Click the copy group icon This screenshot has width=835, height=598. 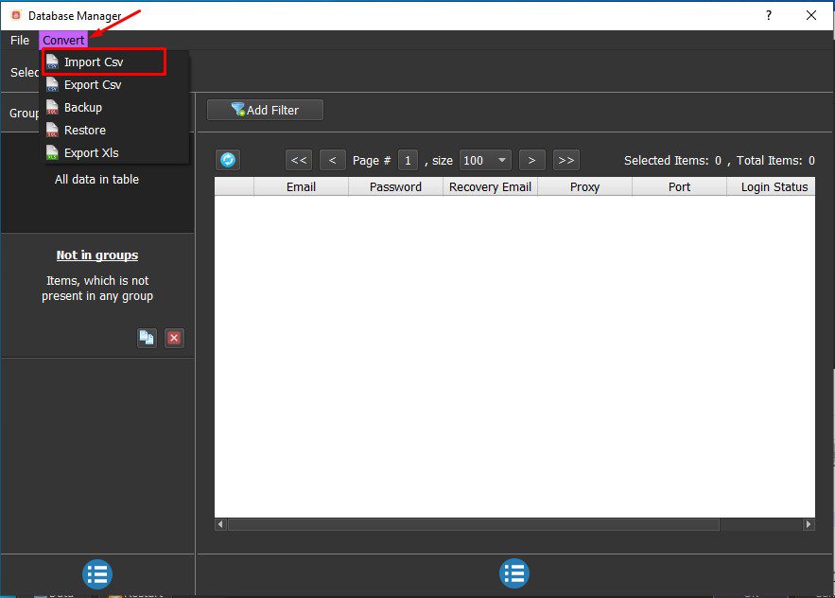pyautogui.click(x=147, y=338)
